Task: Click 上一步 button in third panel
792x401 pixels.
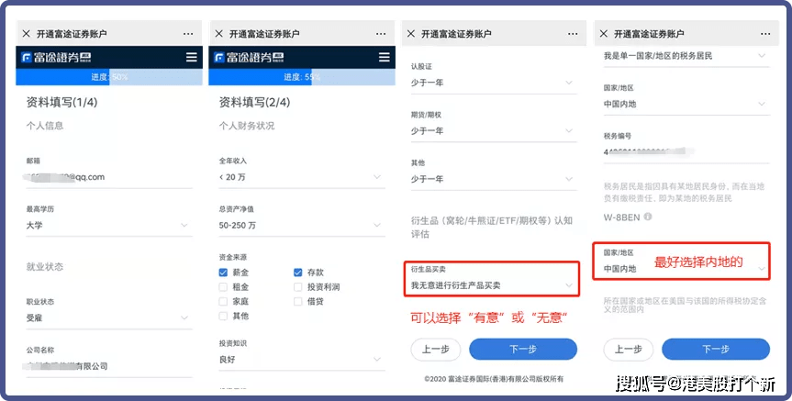Action: (x=435, y=349)
